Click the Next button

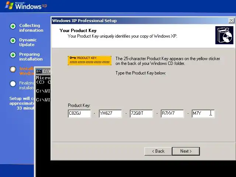click(x=186, y=151)
